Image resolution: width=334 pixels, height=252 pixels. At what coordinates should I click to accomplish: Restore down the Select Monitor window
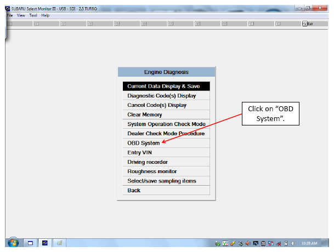click(x=308, y=8)
